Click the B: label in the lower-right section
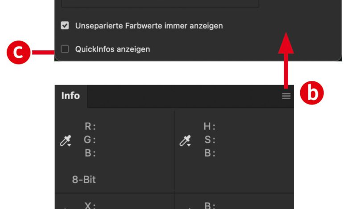The width and height of the screenshot is (348, 209). pyautogui.click(x=210, y=205)
